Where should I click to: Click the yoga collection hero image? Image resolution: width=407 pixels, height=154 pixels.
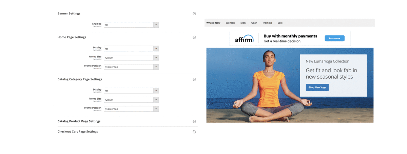[290, 85]
